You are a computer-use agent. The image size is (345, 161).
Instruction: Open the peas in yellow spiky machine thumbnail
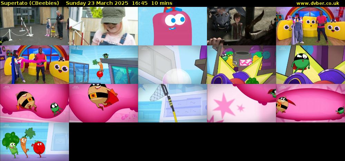(241, 65)
